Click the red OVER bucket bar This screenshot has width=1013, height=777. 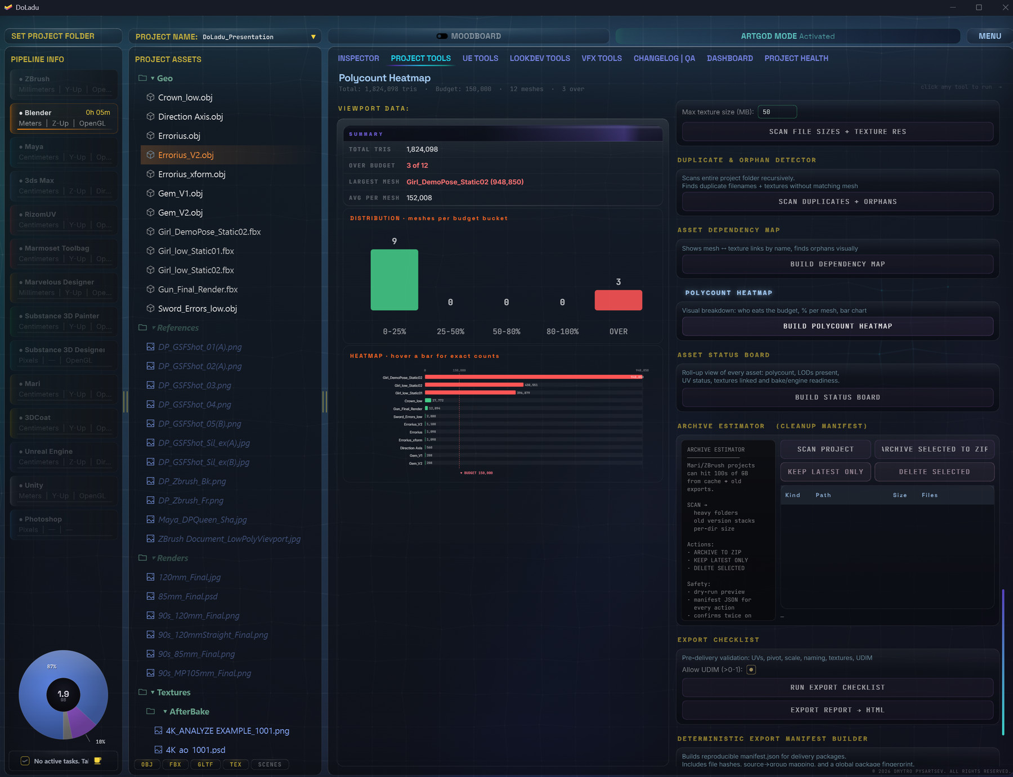pyautogui.click(x=618, y=300)
